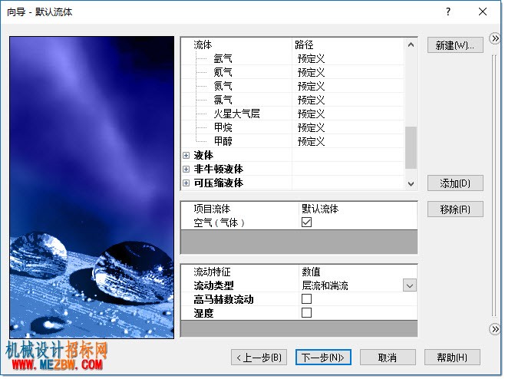The image size is (505, 379).
Task: Open the 流动类型 dropdown
Action: (409, 285)
